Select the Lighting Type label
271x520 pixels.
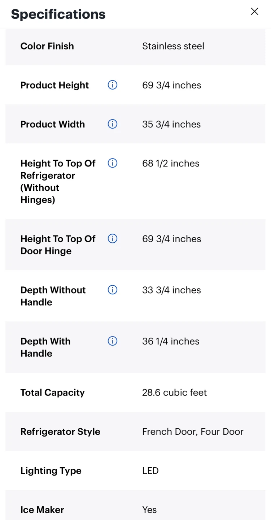51,471
